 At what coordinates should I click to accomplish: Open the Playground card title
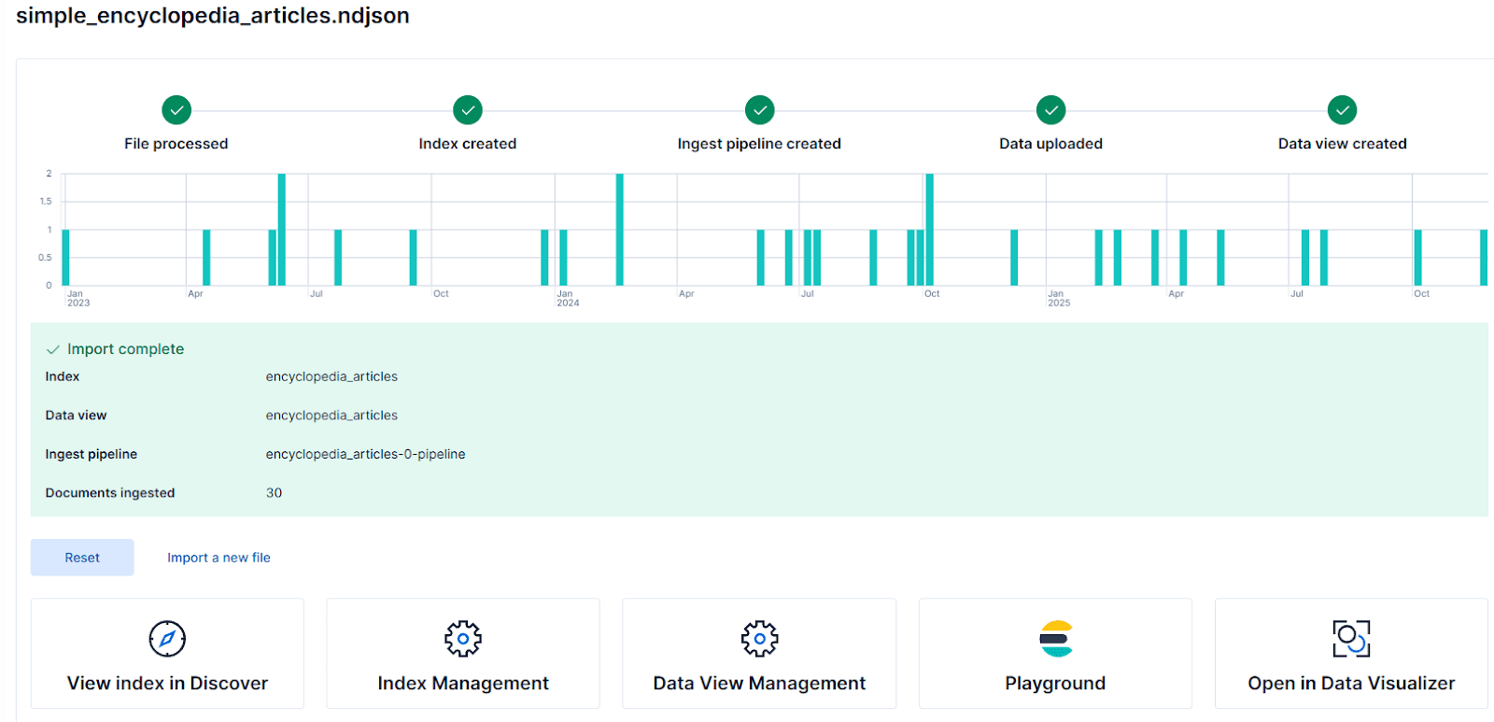(x=1055, y=683)
